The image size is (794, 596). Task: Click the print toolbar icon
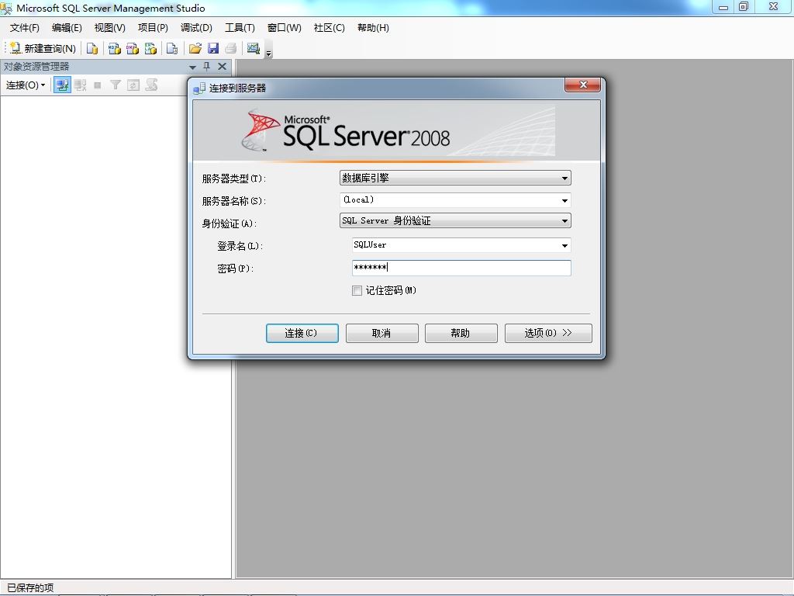tap(231, 48)
